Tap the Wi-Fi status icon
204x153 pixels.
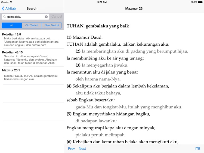[x=11, y=2]
